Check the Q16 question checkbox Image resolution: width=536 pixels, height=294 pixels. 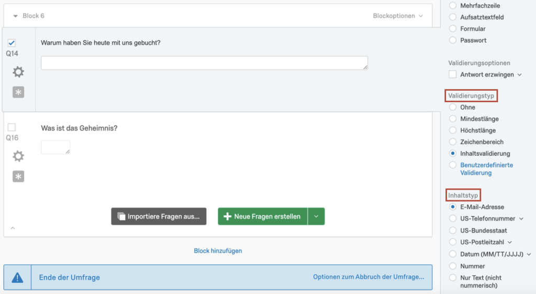[x=12, y=127]
